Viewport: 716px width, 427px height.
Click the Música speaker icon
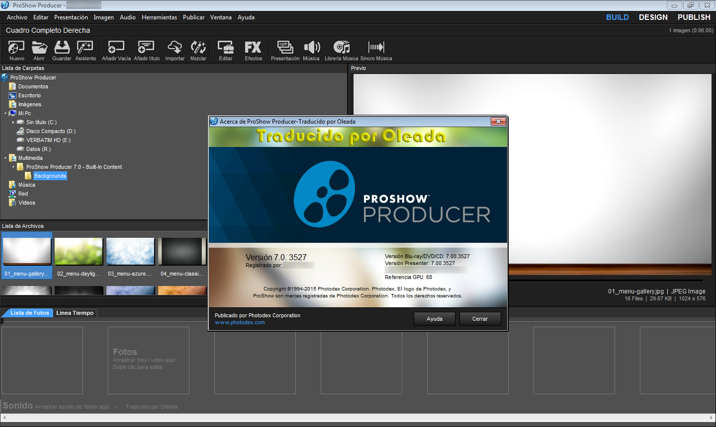(x=311, y=51)
